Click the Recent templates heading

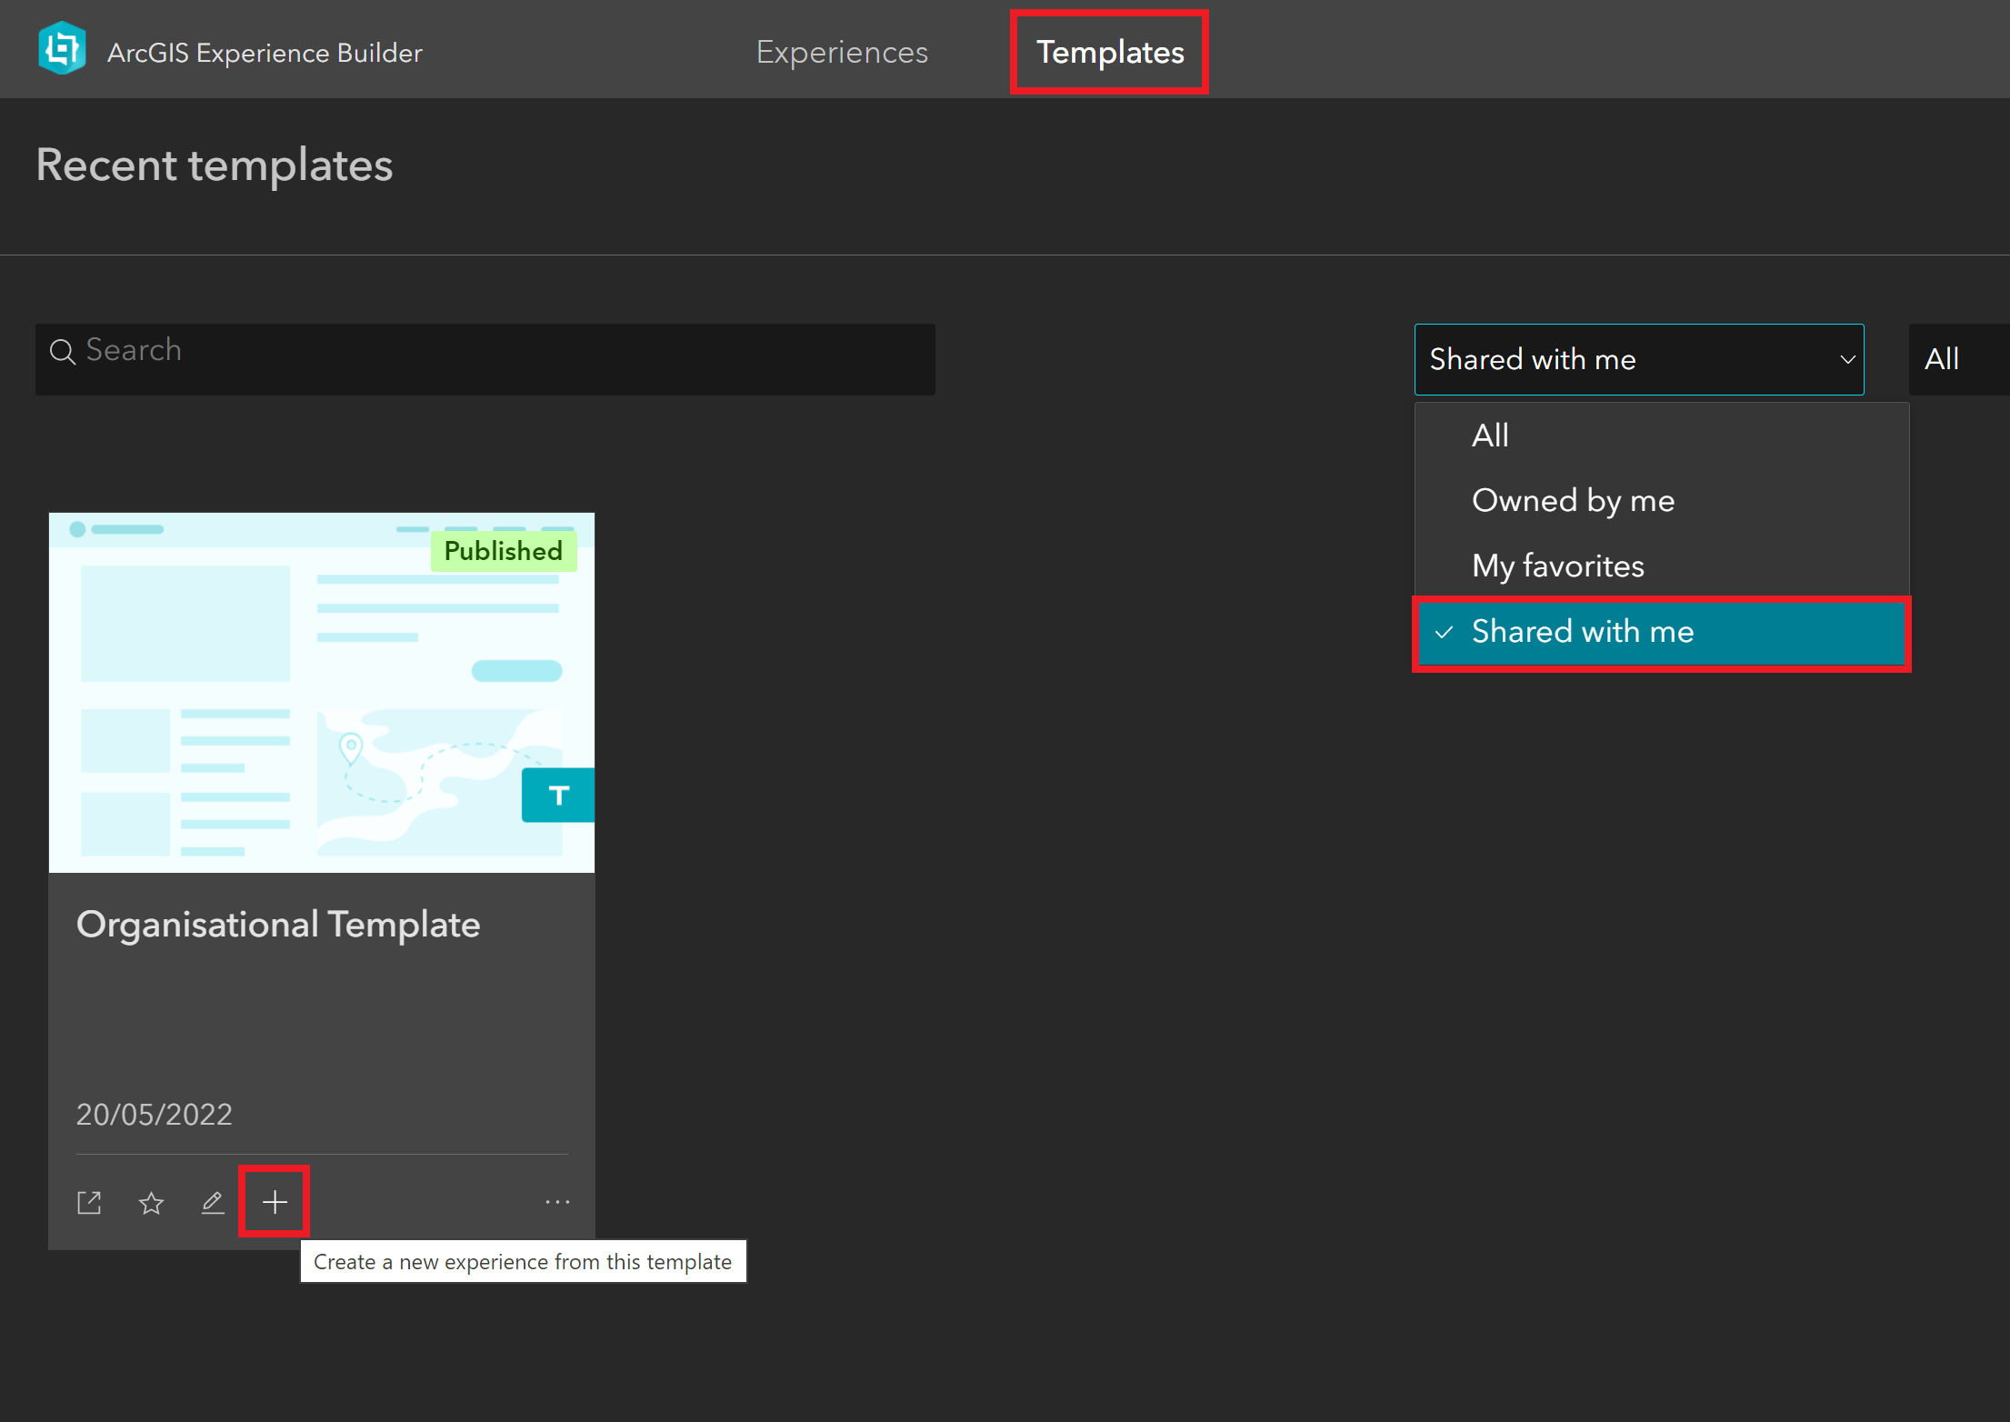[x=215, y=165]
